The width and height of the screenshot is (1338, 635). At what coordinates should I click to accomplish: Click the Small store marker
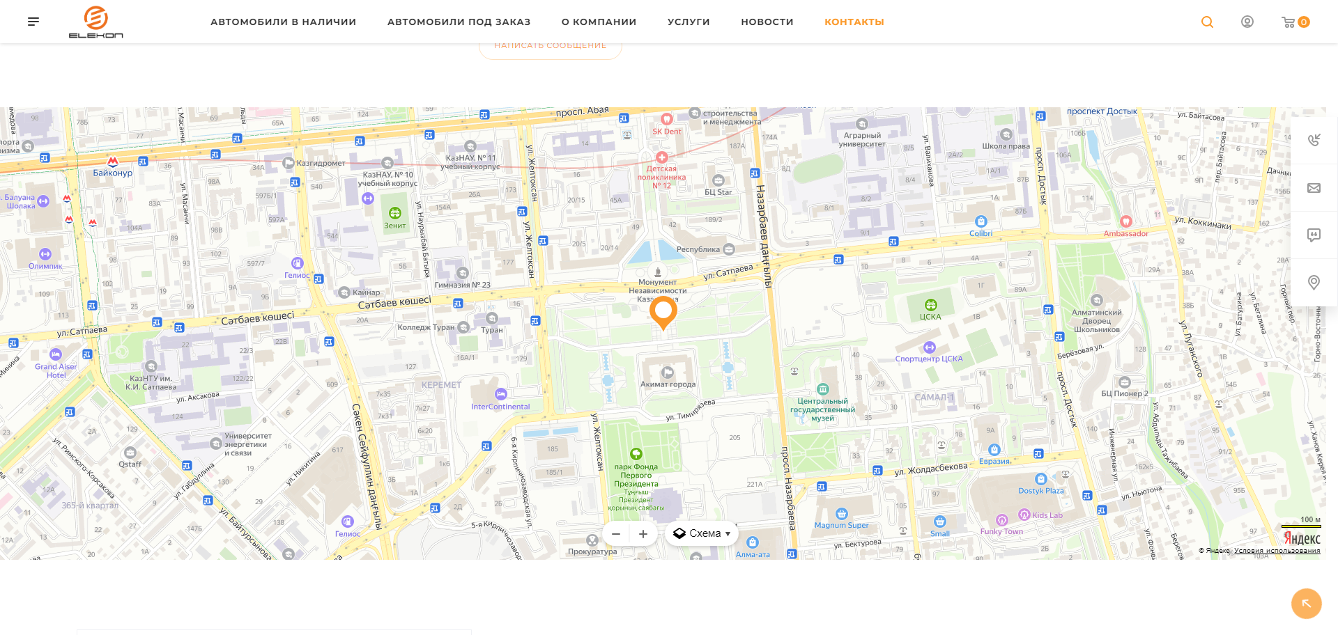tap(940, 522)
